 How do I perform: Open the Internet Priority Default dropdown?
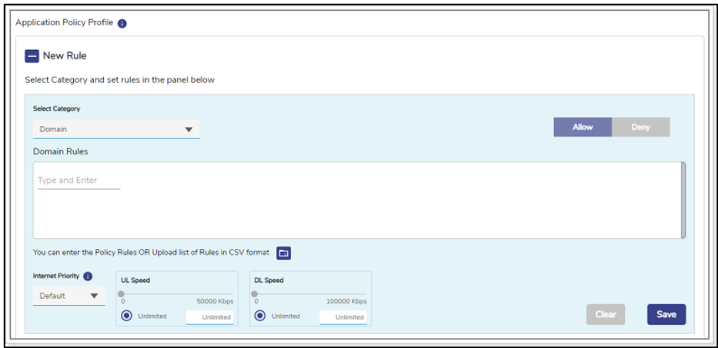click(x=68, y=296)
